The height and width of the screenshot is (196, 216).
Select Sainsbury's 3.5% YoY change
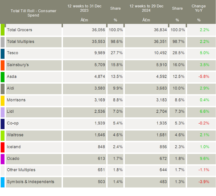point(204,64)
